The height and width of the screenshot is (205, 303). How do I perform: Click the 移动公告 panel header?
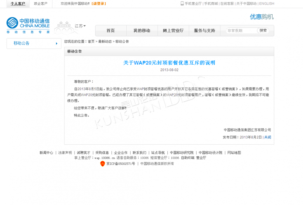(169, 51)
